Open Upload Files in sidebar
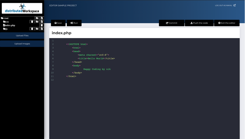 point(22,35)
